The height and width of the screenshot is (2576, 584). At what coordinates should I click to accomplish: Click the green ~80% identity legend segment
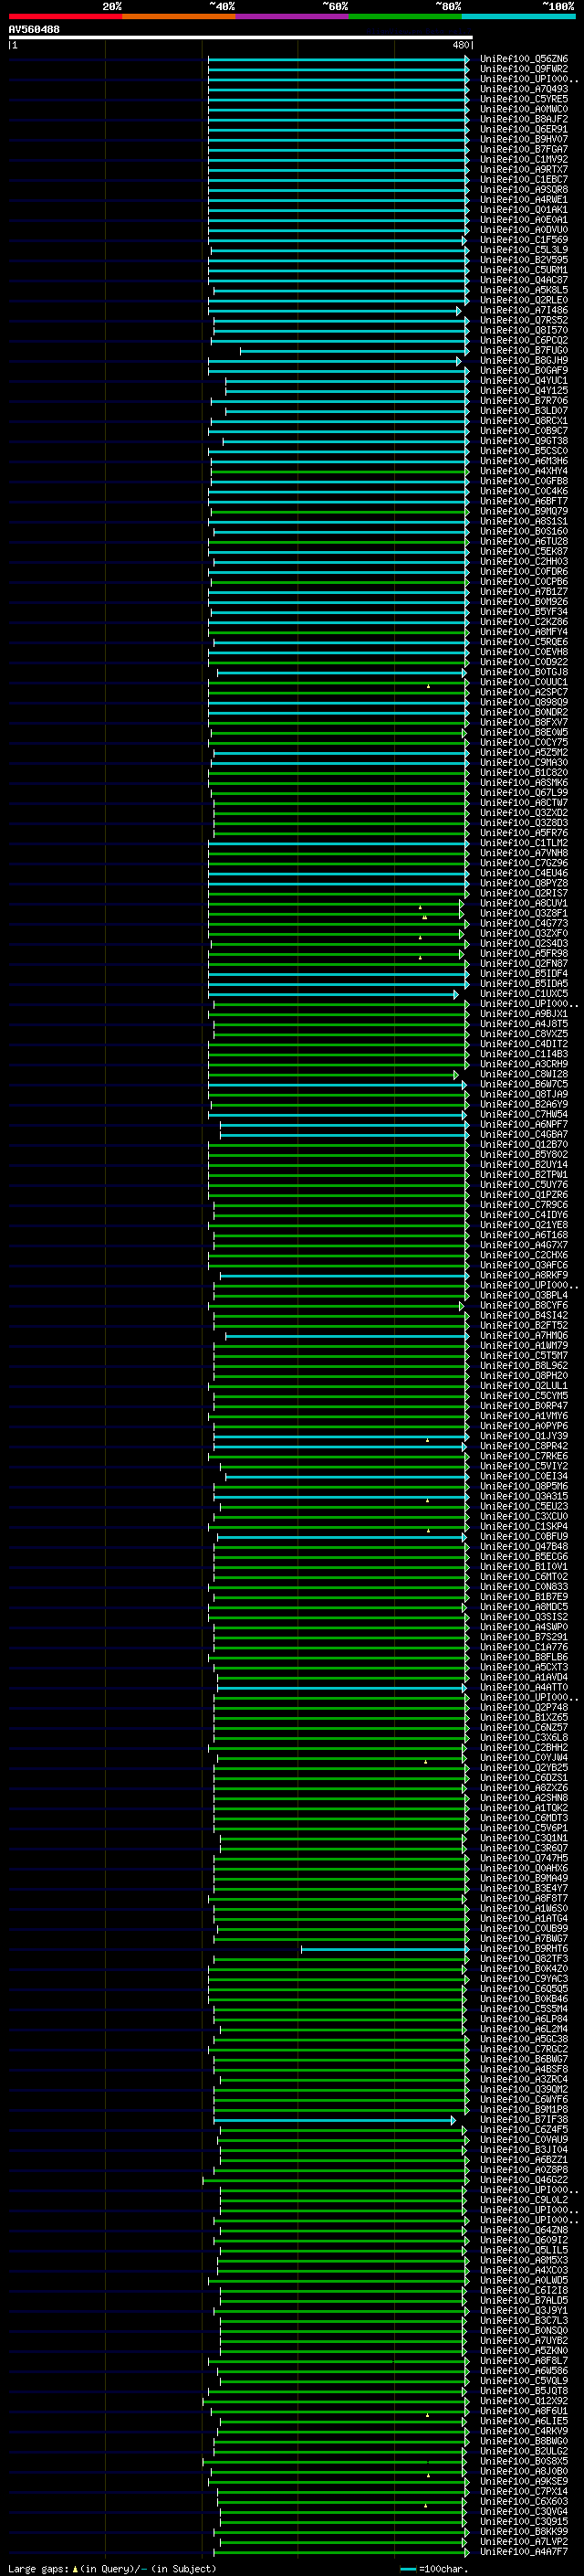point(405,16)
